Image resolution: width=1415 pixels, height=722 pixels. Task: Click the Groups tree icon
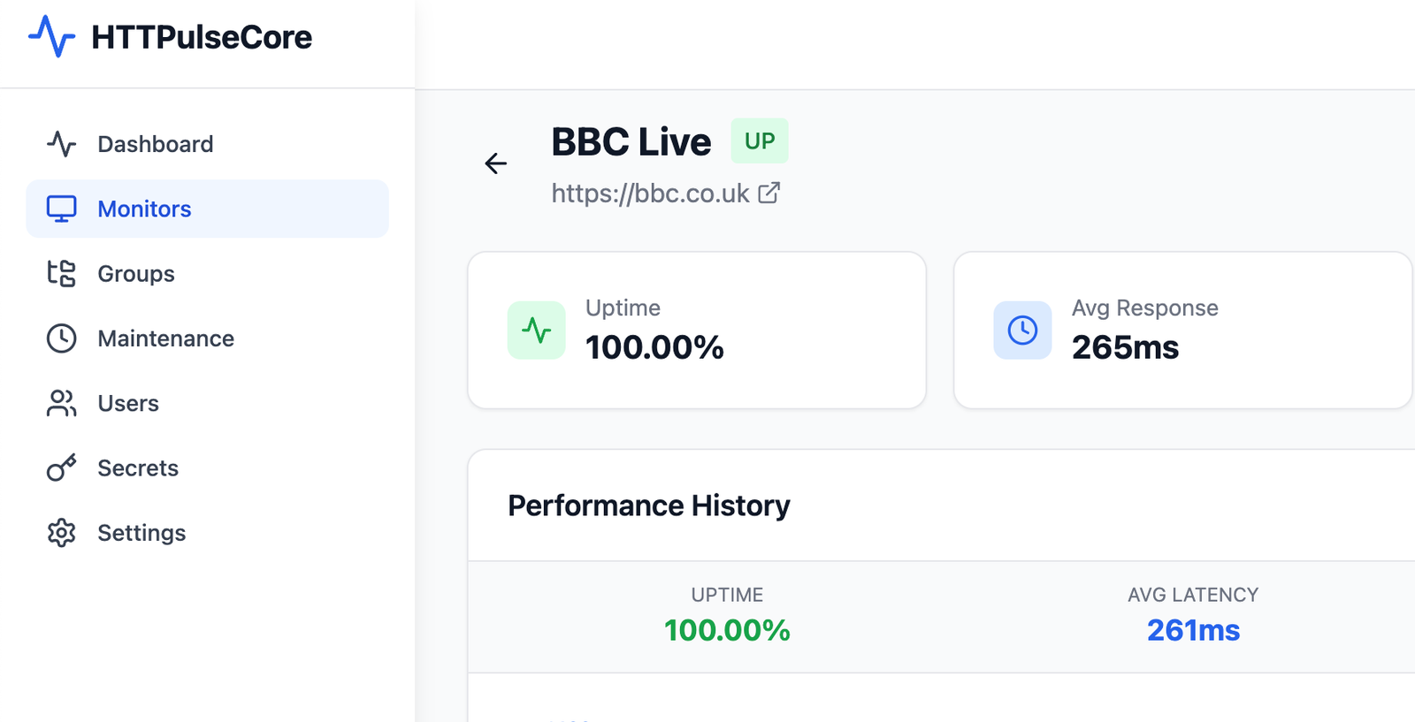pyautogui.click(x=61, y=273)
